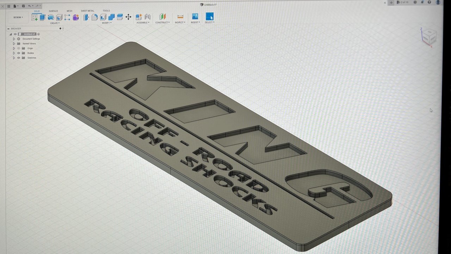Open the extensions icon in top bar
Viewport: 451px width, 254px height.
coord(415,2)
